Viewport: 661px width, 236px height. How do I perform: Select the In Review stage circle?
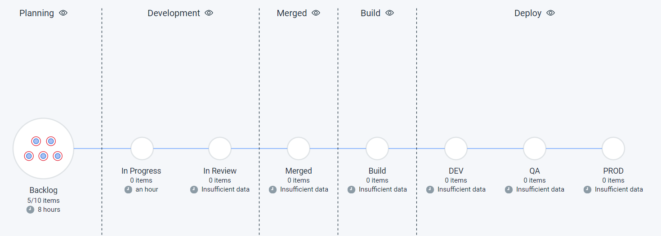(x=220, y=149)
